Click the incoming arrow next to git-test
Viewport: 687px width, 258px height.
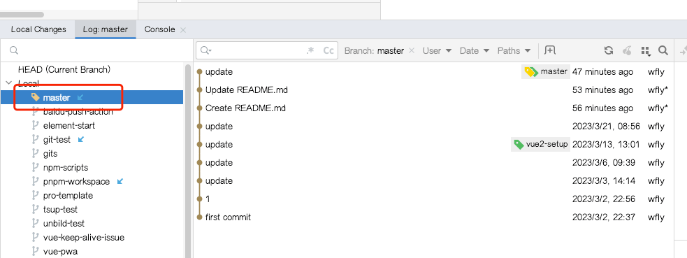80,139
